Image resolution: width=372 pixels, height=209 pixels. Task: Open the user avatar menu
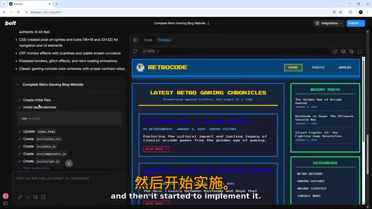tap(5, 196)
